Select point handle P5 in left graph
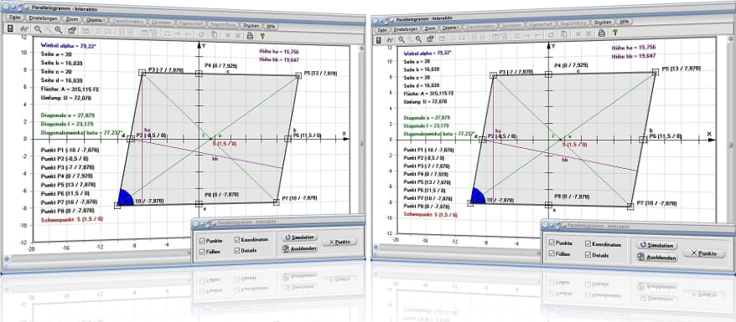The width and height of the screenshot is (736, 322). (x=298, y=76)
